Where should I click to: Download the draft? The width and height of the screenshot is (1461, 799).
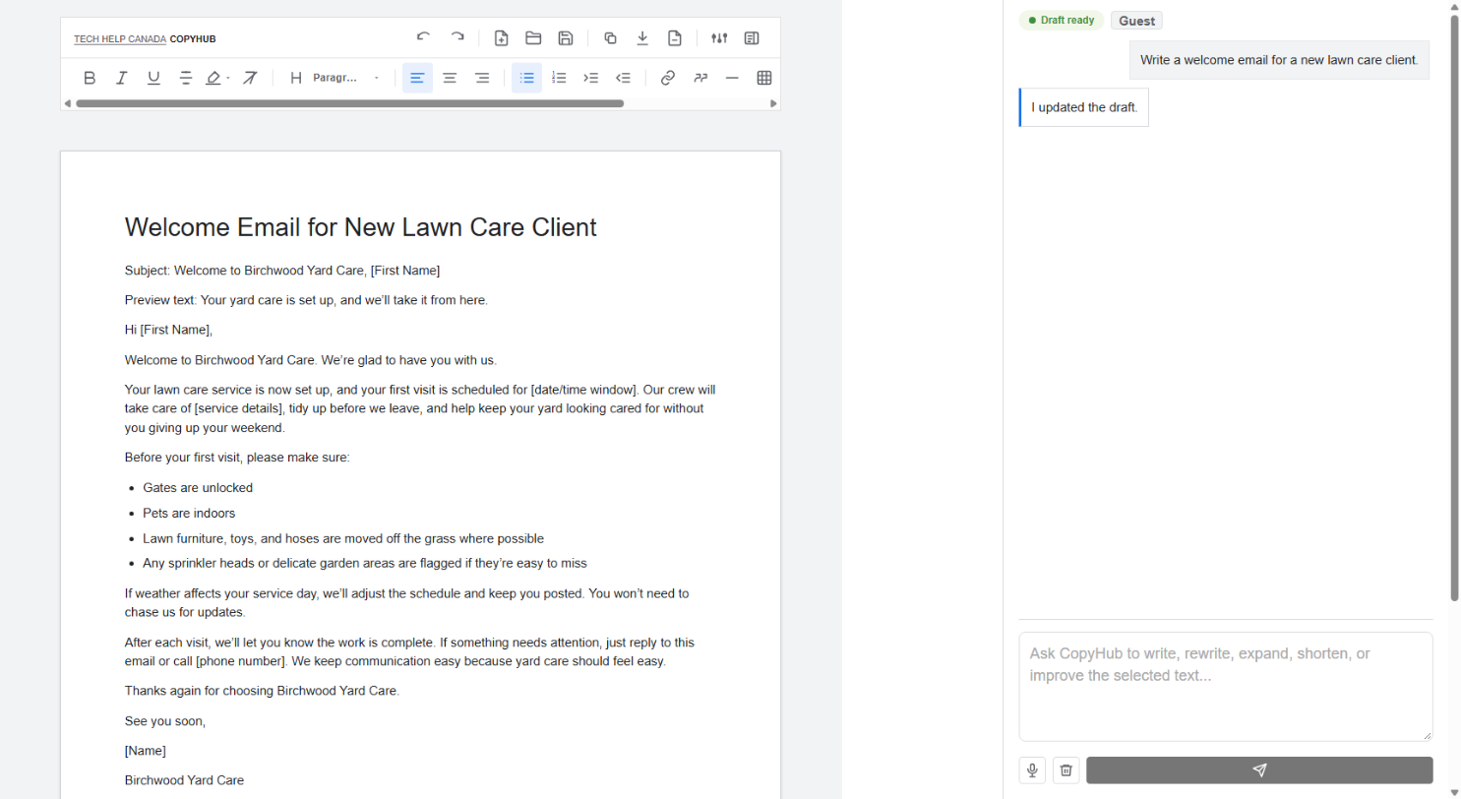(642, 38)
